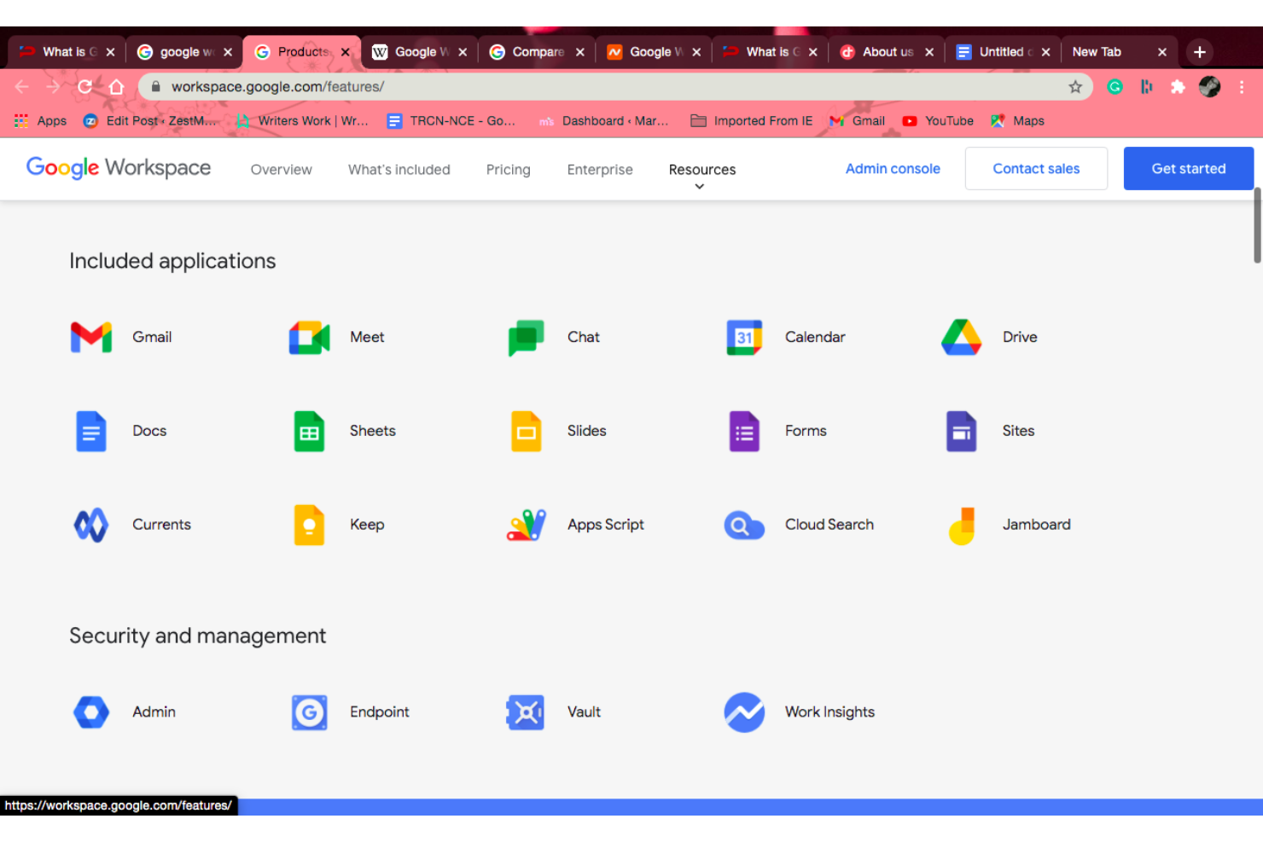Open the Calendar icon showing 31
Viewport: 1263px width, 842px height.
point(743,337)
